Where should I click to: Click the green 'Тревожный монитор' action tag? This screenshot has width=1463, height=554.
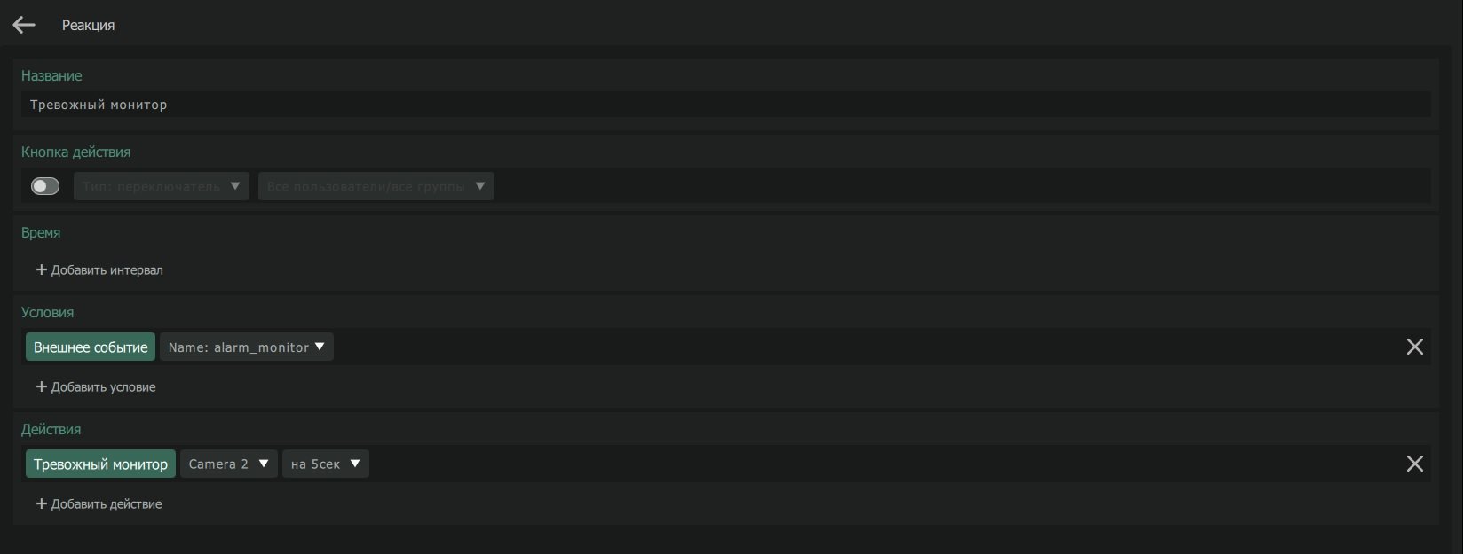coord(100,464)
